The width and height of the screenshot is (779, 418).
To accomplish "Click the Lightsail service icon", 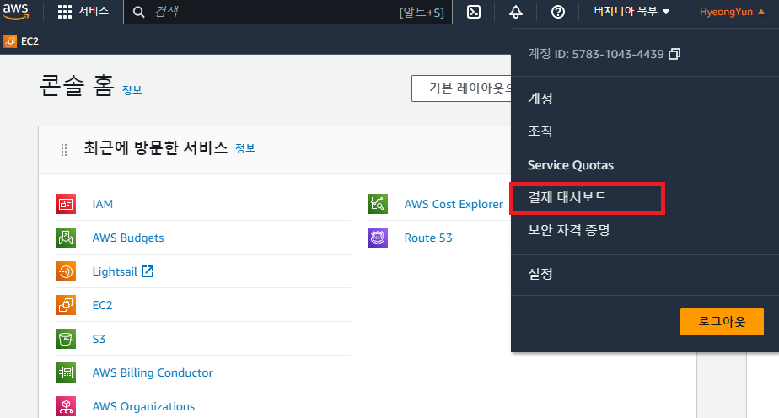I will (x=66, y=271).
